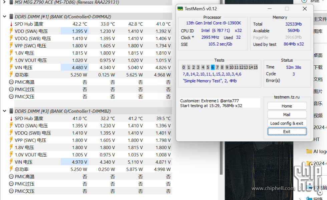The height and width of the screenshot is (200, 327).
Task: Click the testmem.tz.ru label
Action: pyautogui.click(x=287, y=97)
